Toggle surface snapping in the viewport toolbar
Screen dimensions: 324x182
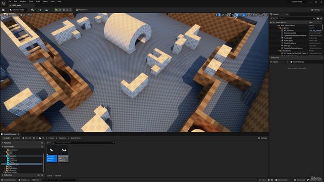[x=233, y=15]
